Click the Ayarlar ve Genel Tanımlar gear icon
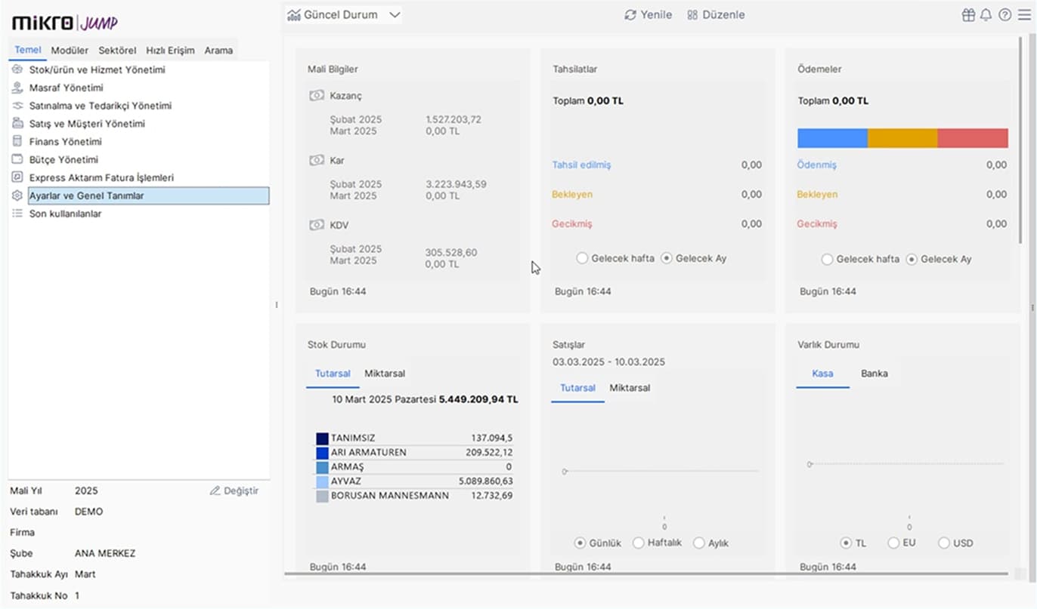This screenshot has height=609, width=1037. pos(17,195)
